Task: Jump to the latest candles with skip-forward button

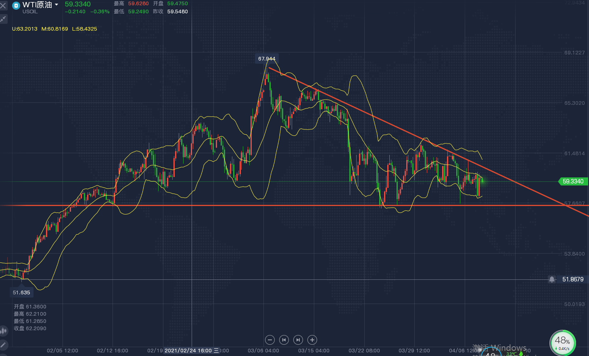Action: 298,340
